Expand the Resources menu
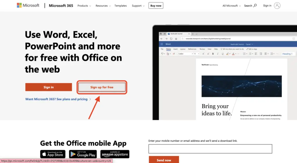The width and height of the screenshot is (297, 163). click(103, 6)
